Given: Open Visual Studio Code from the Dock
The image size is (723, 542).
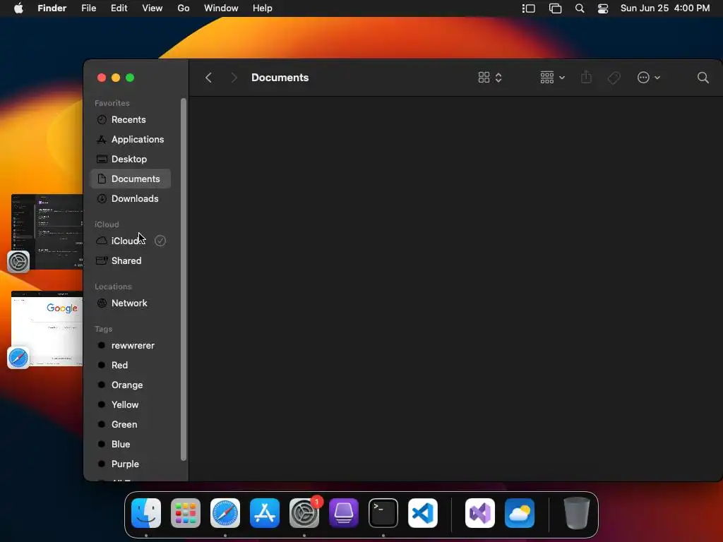Looking at the screenshot, I should point(423,513).
